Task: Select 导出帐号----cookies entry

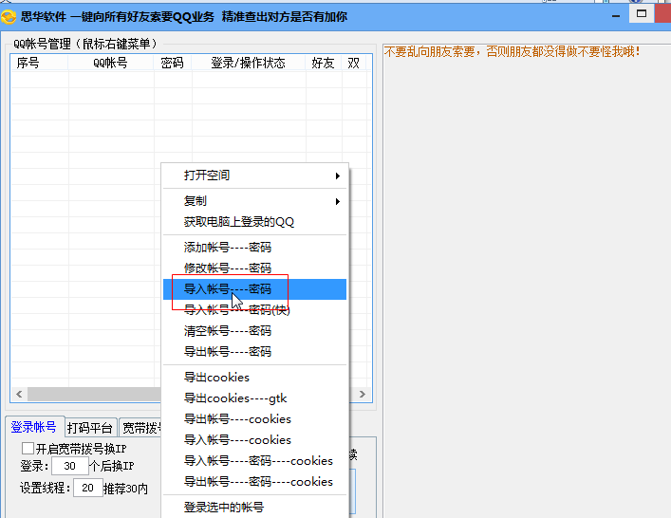Action: 254,419
